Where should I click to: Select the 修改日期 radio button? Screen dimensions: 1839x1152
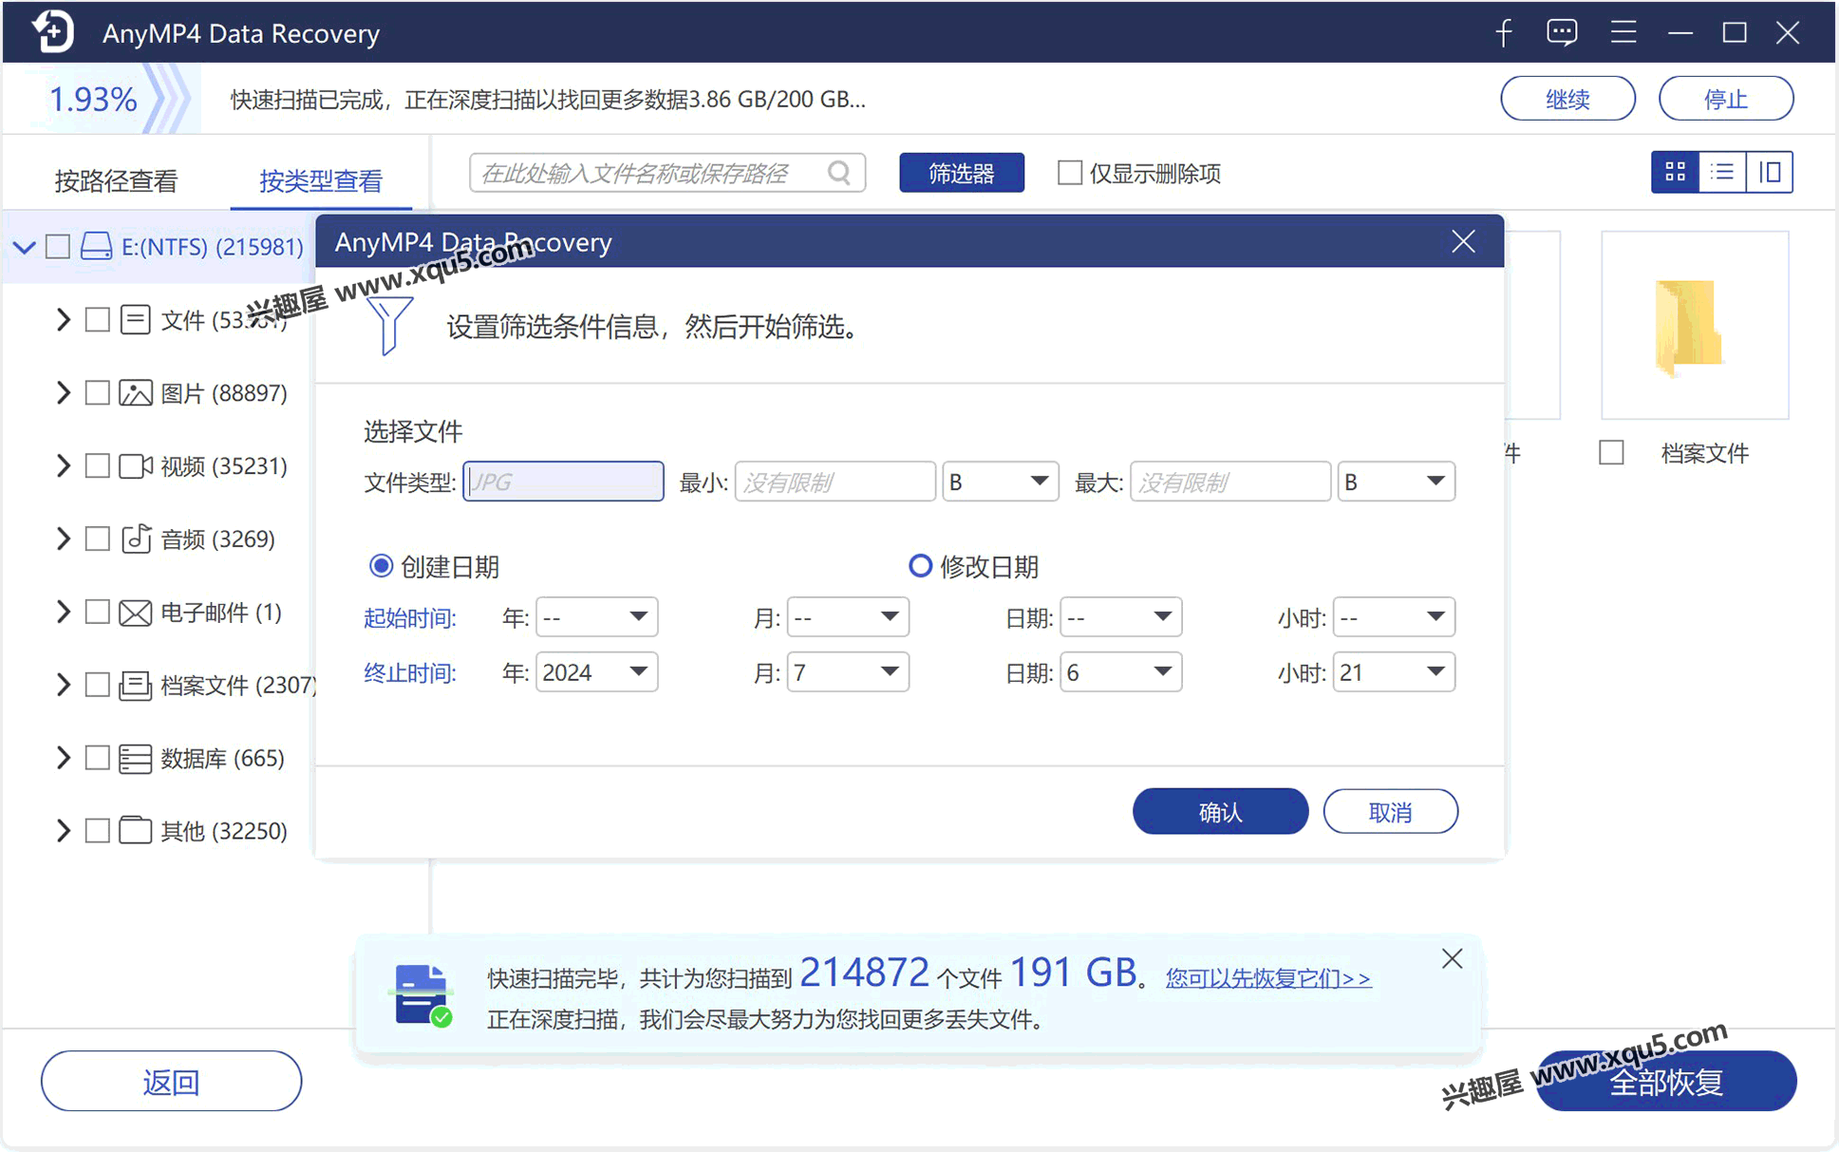[920, 566]
